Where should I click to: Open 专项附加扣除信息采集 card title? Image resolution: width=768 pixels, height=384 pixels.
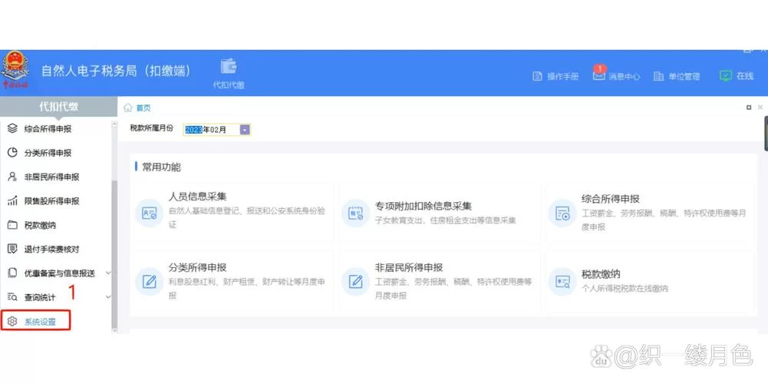(424, 206)
